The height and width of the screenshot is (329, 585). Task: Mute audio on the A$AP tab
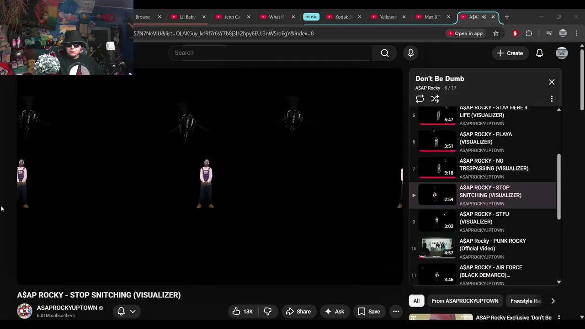click(484, 17)
